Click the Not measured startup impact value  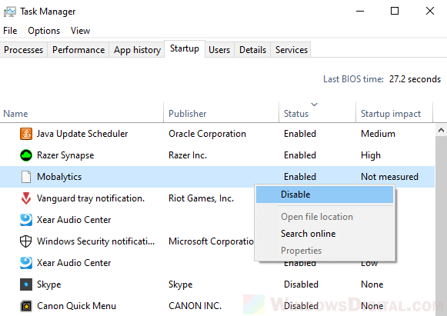coord(389,177)
